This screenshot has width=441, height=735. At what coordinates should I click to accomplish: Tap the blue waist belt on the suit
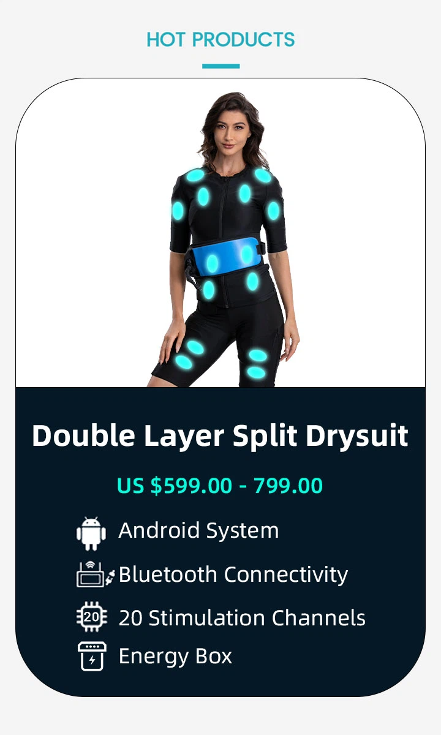point(227,258)
